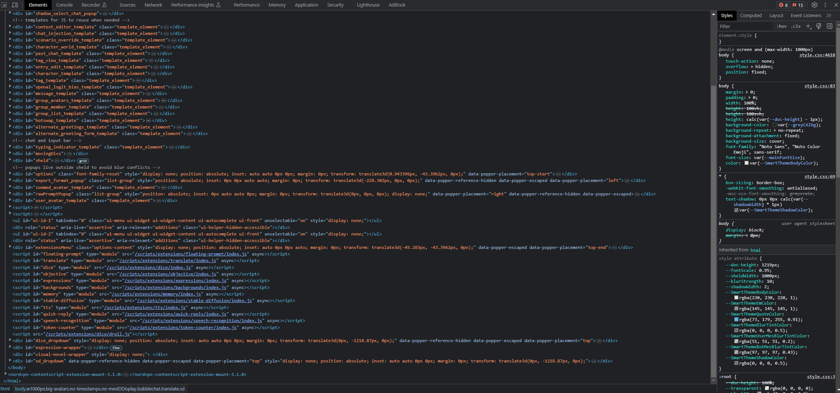Toggle the grid badge on sheld div
This screenshot has height=393, width=840.
point(83,160)
